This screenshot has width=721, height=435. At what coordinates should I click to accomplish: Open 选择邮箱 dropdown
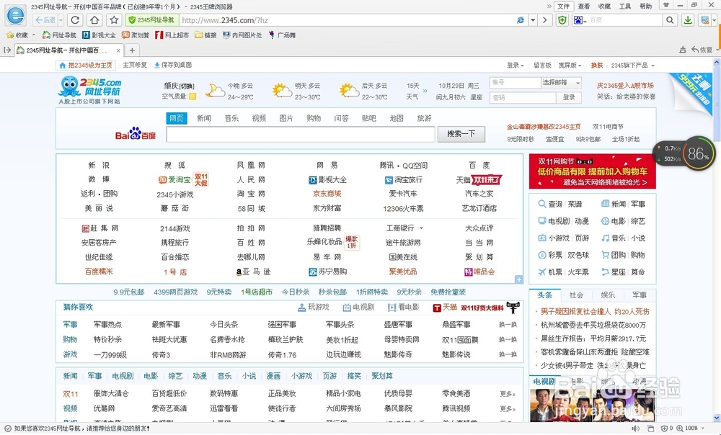point(561,83)
